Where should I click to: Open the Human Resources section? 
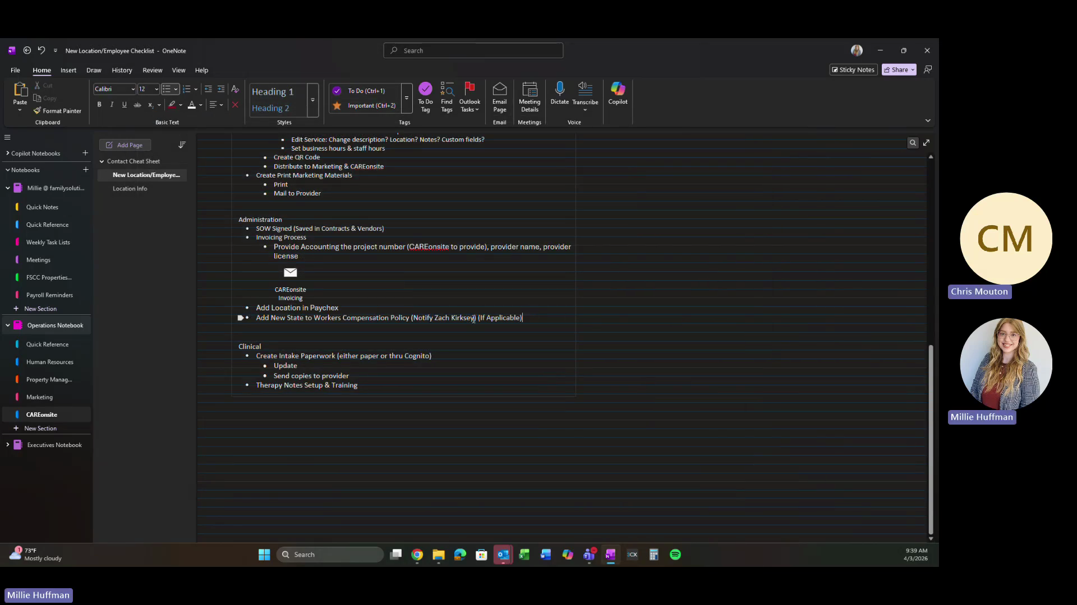point(49,362)
